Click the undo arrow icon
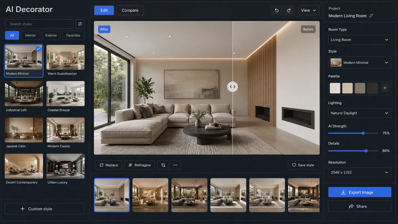The image size is (398, 224). click(277, 10)
